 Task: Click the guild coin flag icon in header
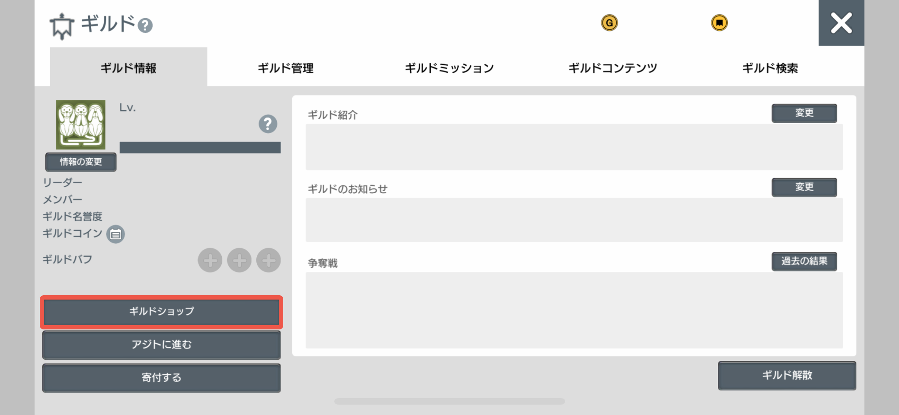tap(720, 22)
